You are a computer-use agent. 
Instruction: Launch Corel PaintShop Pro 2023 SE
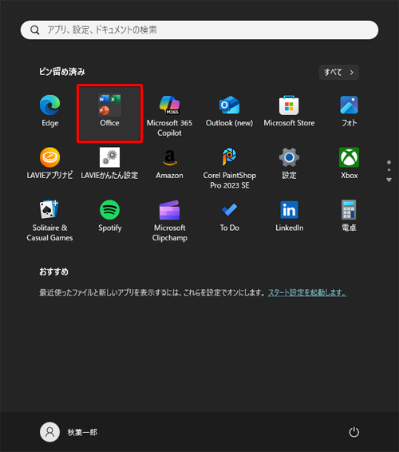(x=229, y=169)
